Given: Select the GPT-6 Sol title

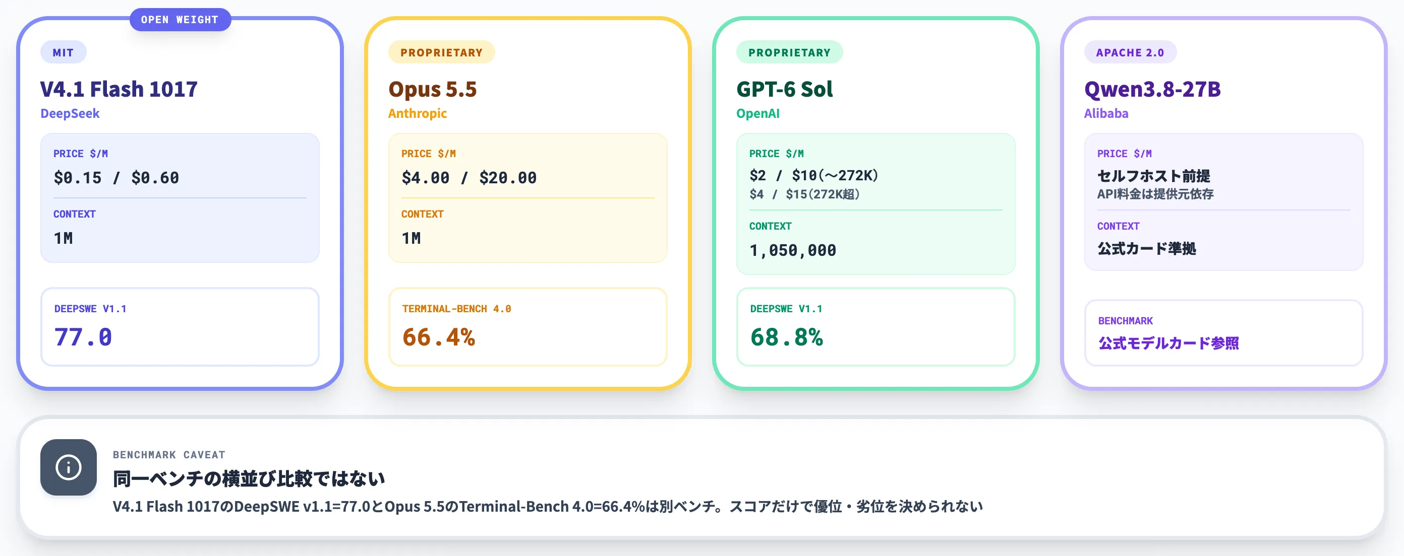Looking at the screenshot, I should (x=784, y=89).
